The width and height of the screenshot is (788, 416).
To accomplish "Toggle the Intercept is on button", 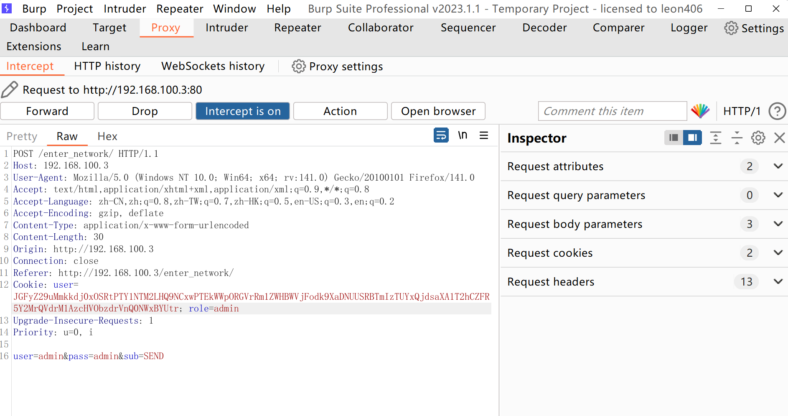I will (243, 111).
